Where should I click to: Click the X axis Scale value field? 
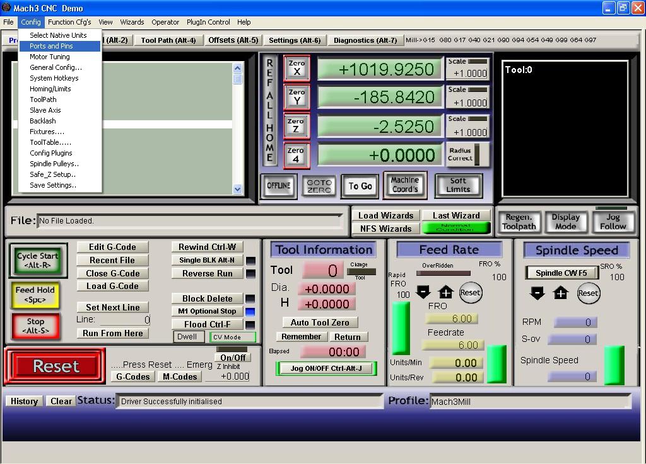tap(467, 73)
